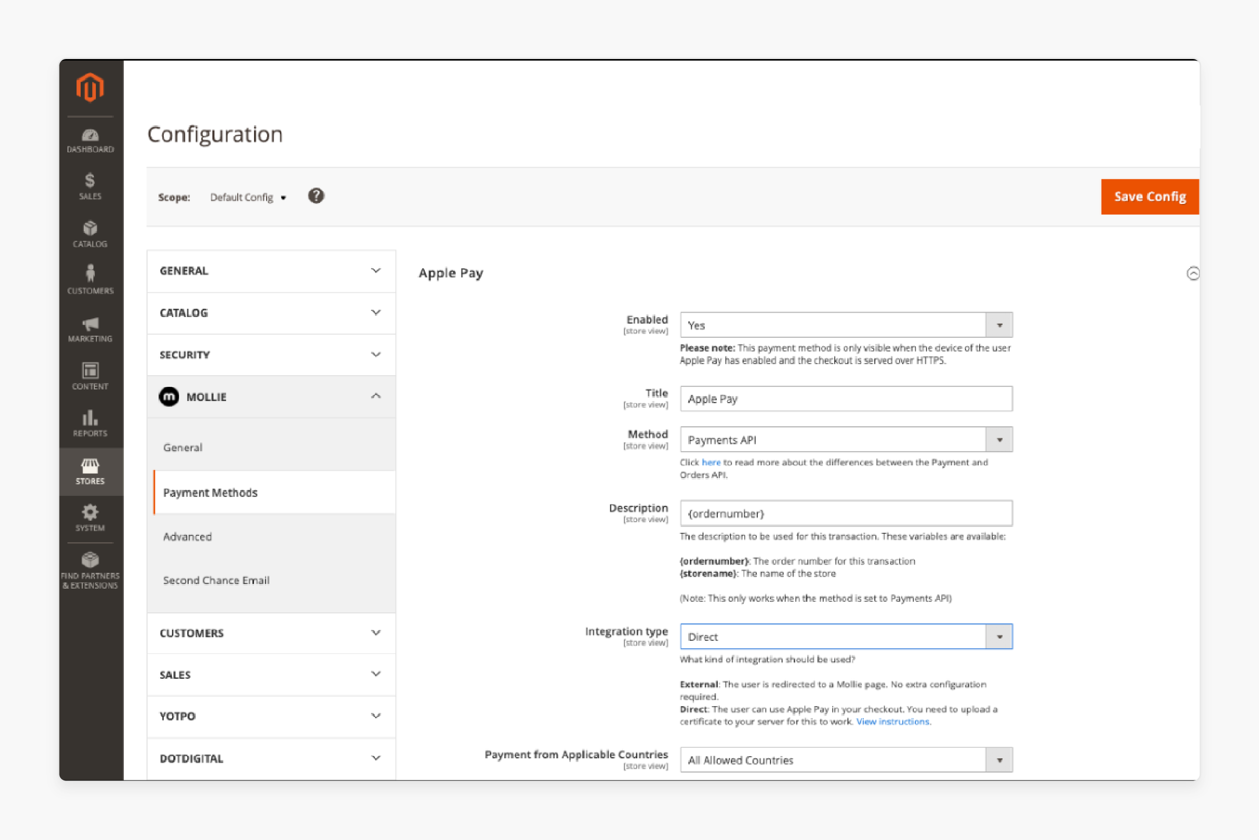Open the Reports sidebar menu

point(90,423)
